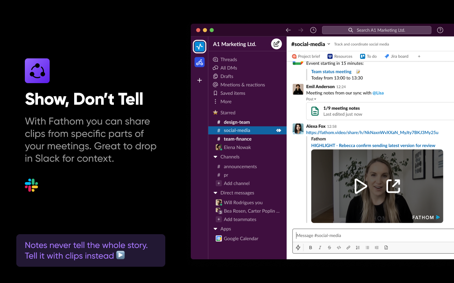
Task: Add a workspace with the plus icon
Action: [200, 80]
